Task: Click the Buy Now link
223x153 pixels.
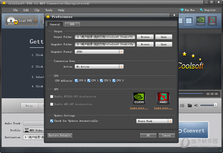Action: pos(187,10)
